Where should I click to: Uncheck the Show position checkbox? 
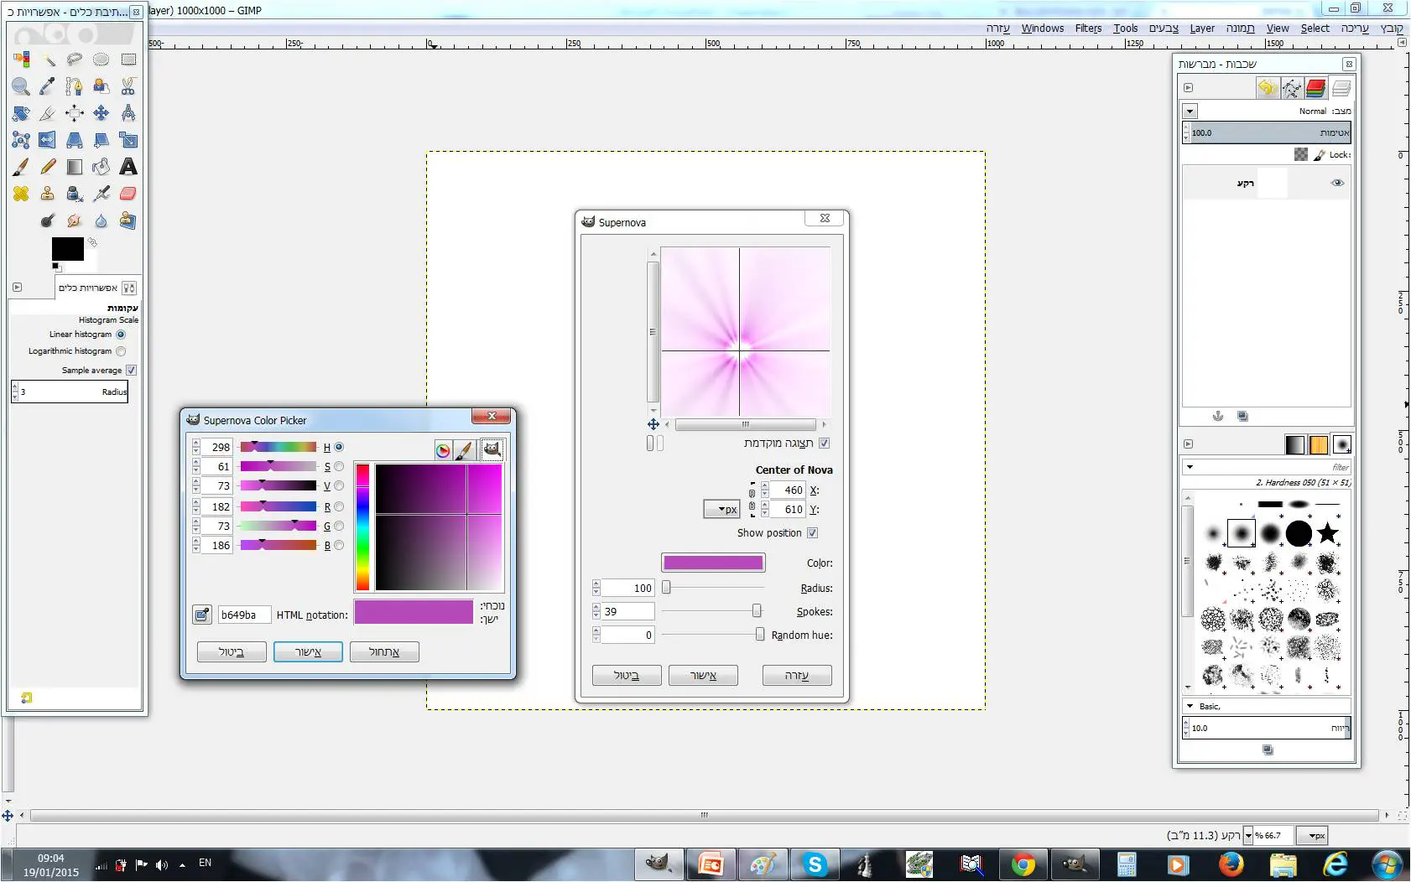[x=812, y=533]
